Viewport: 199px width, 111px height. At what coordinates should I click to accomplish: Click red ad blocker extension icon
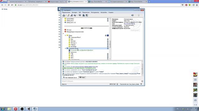pyautogui.click(x=186, y=5)
